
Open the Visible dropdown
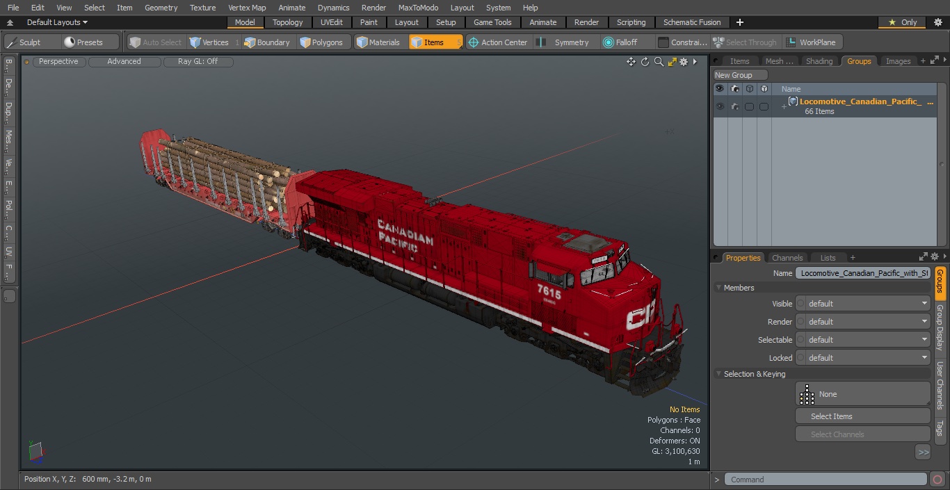pos(862,304)
